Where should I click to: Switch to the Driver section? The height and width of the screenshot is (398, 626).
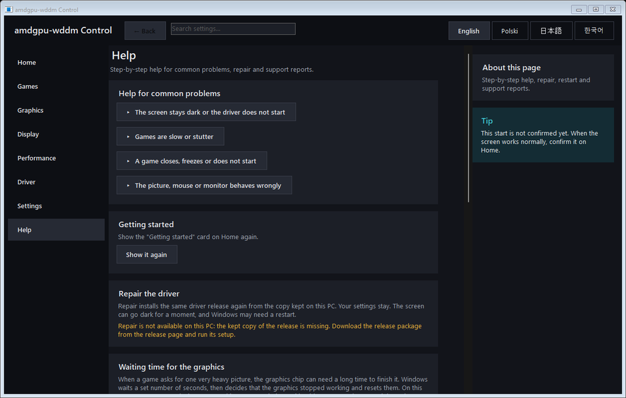[x=56, y=182]
